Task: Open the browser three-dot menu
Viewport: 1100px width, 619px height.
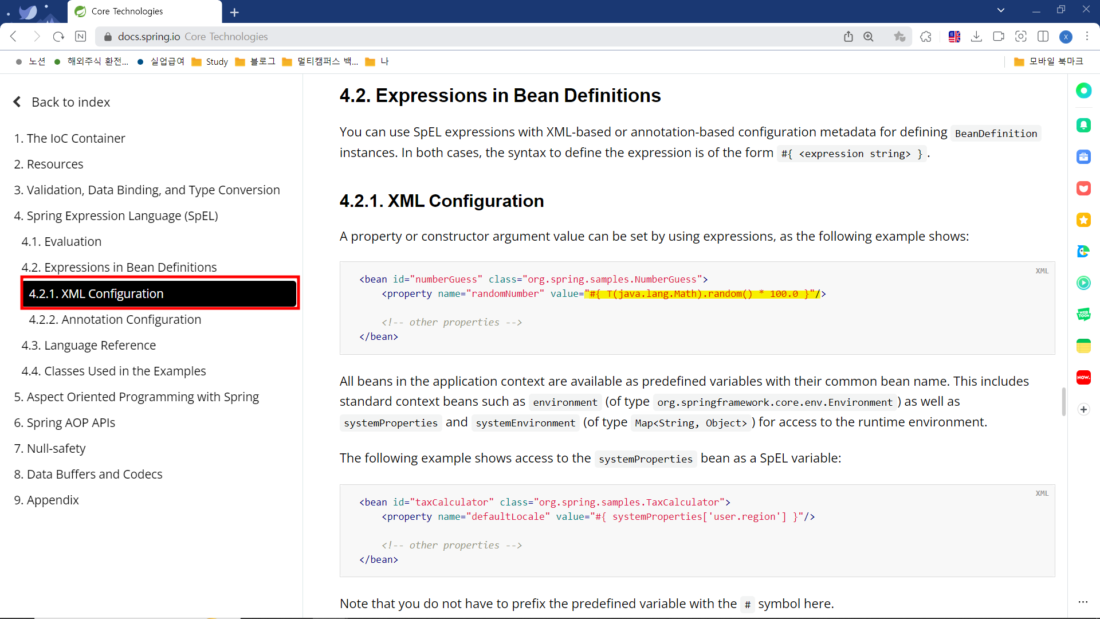Action: click(x=1087, y=37)
